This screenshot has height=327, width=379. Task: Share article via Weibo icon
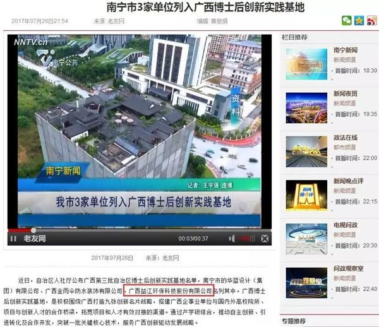point(371,21)
